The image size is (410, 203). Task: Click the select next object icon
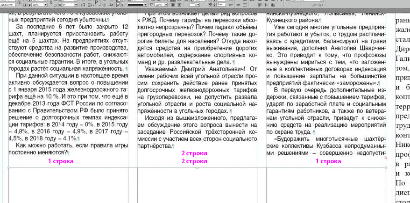click(111, 5)
